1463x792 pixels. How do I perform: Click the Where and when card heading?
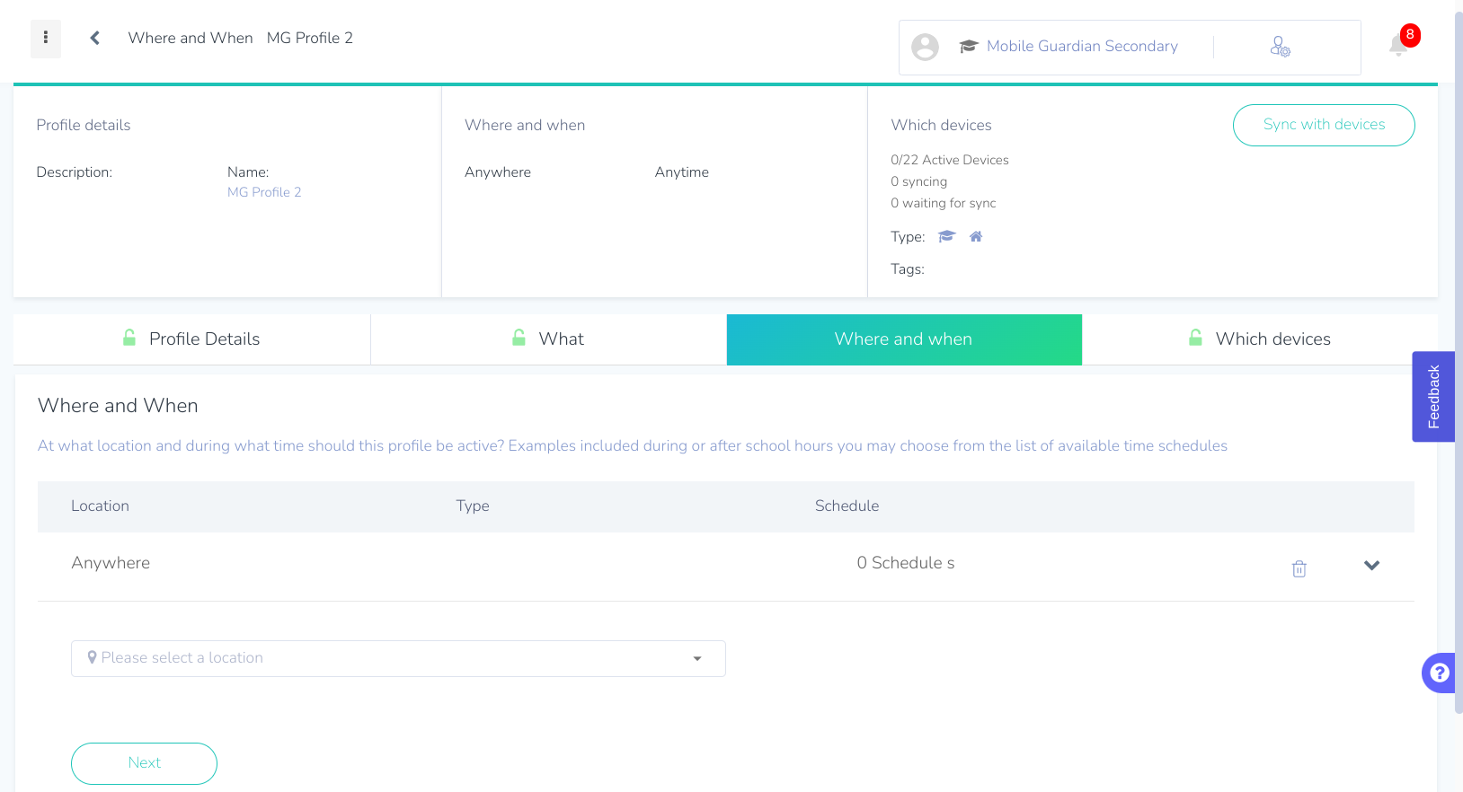pyautogui.click(x=525, y=125)
